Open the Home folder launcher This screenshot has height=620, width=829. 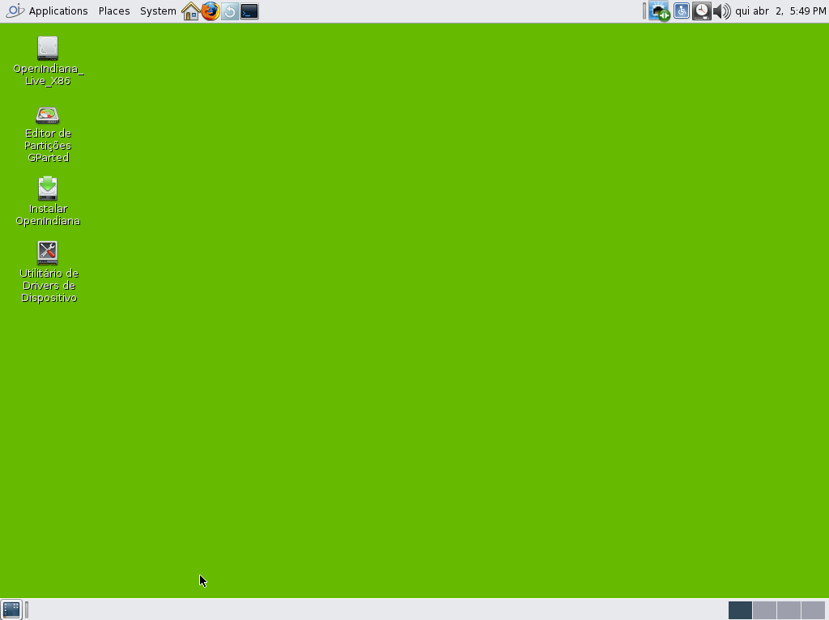(x=190, y=11)
